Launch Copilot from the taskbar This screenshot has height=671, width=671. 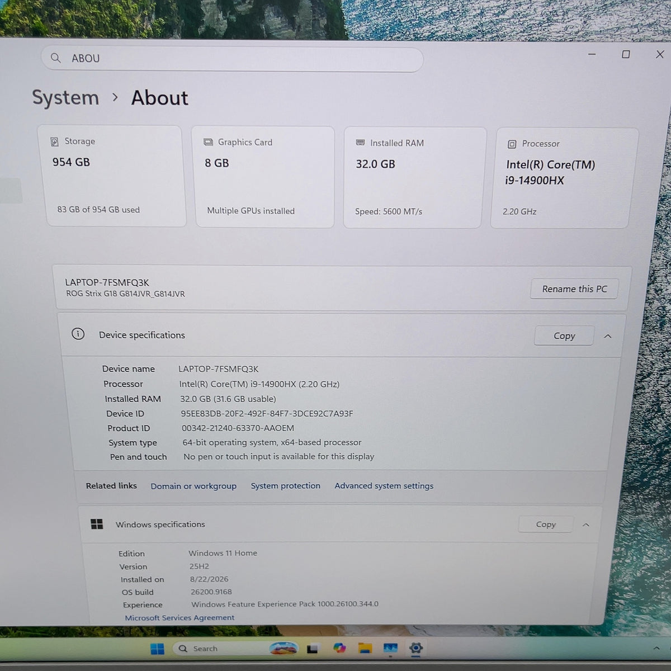point(339,648)
